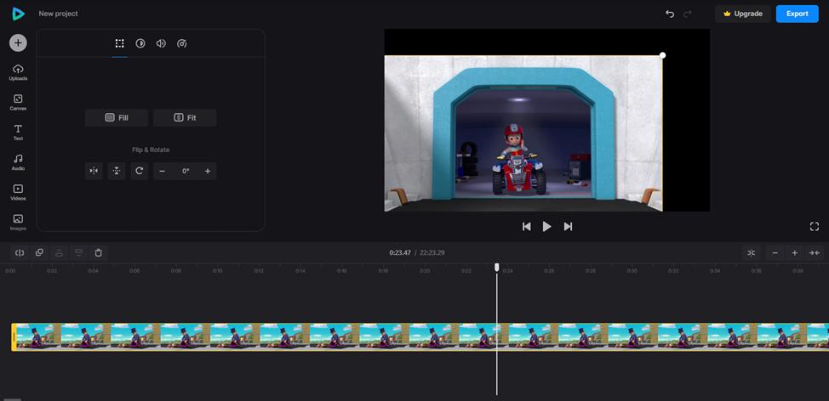Rotate the clip clockwise

click(x=139, y=171)
